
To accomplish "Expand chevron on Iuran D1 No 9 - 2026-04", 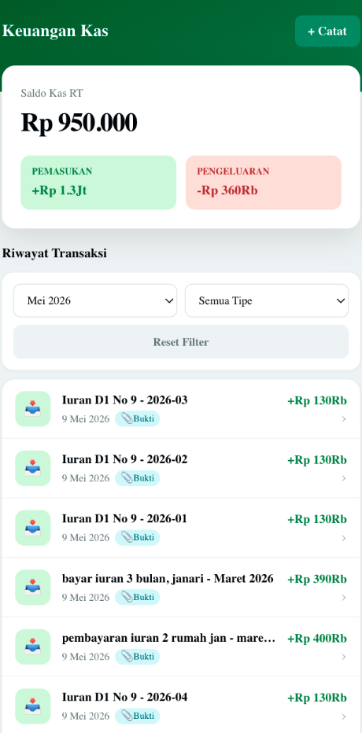I will [344, 716].
